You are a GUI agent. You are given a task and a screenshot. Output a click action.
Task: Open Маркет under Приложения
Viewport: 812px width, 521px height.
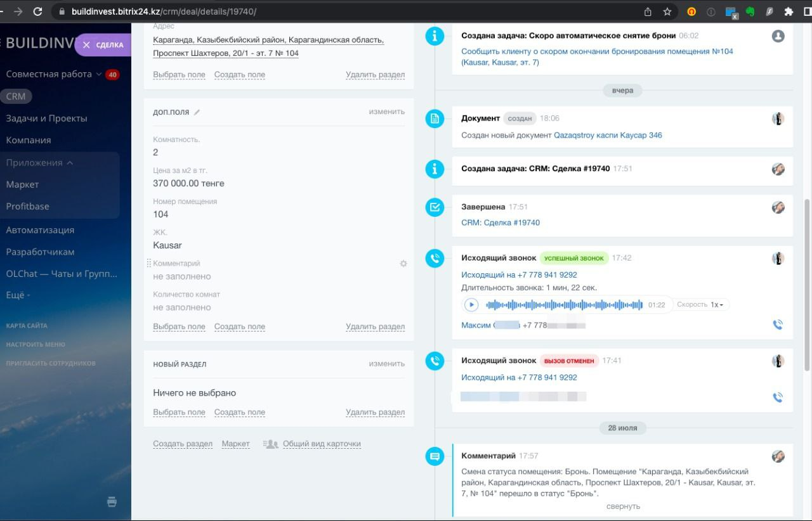22,184
